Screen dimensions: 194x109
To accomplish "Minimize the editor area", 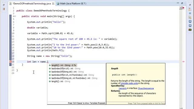I will 178,3.
